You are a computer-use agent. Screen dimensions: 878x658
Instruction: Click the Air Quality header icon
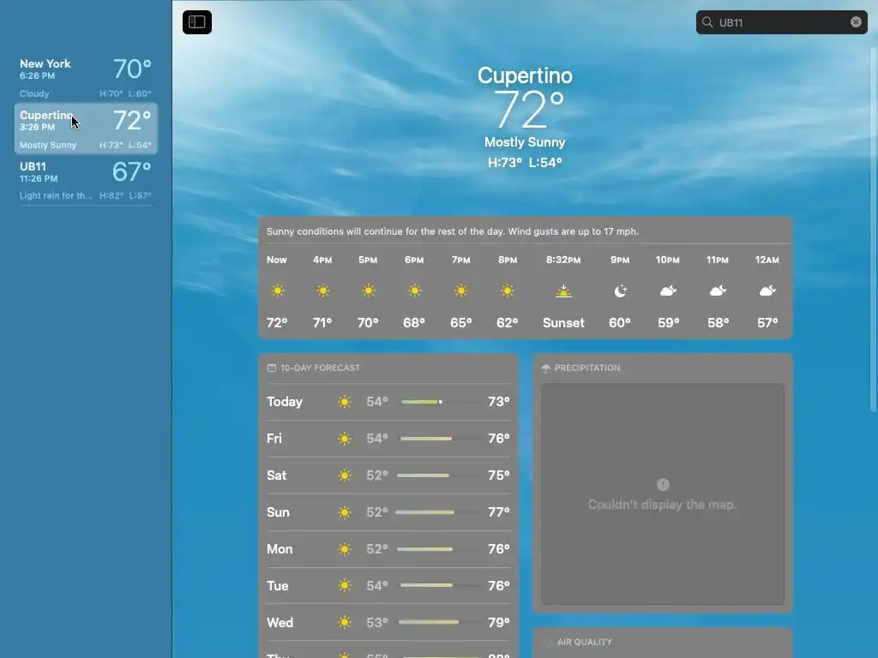click(x=547, y=642)
